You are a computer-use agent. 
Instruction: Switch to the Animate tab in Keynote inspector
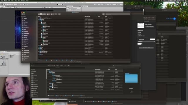tap(149, 18)
